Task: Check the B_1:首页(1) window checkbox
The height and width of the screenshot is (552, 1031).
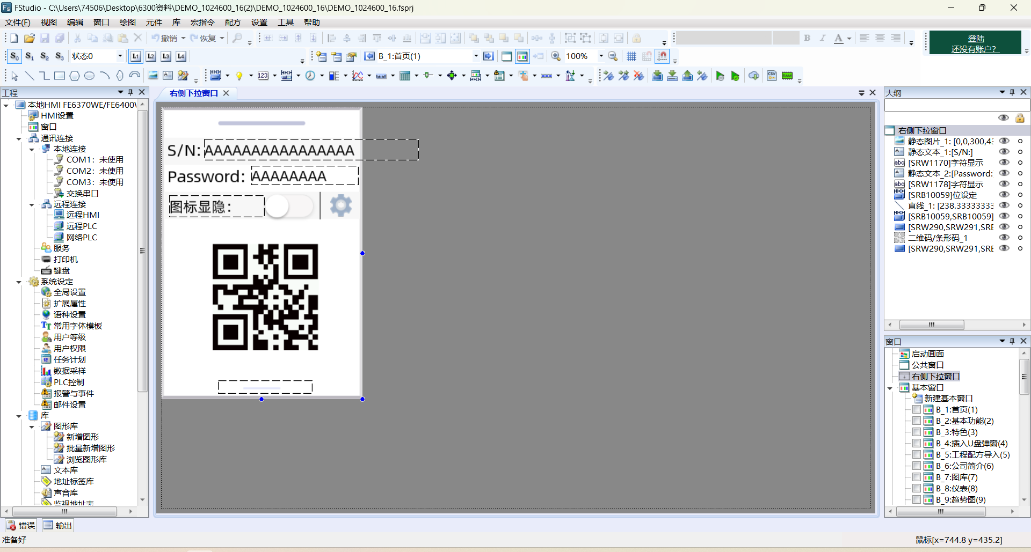Action: (917, 410)
